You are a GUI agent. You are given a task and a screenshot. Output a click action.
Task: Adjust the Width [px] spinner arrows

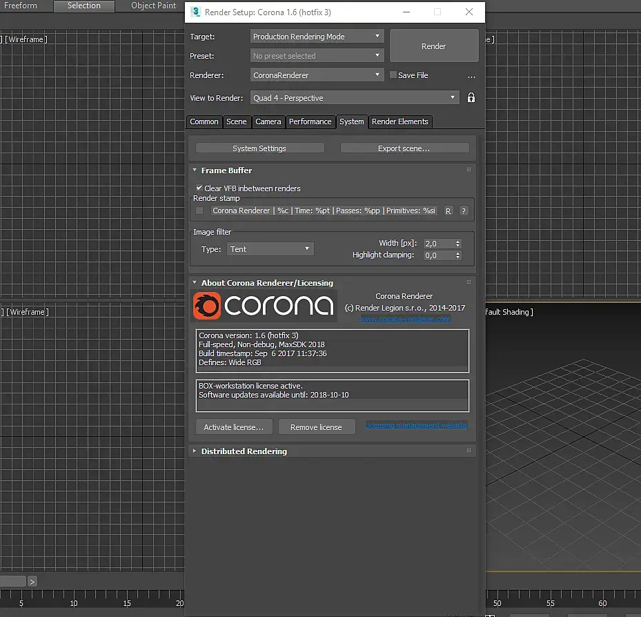click(x=458, y=244)
